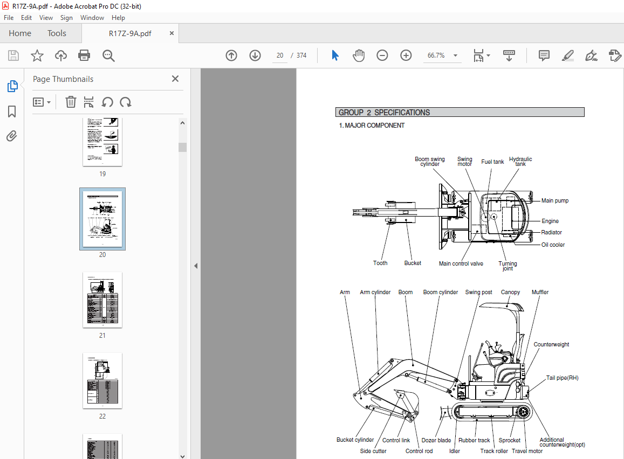624x459 pixels.
Task: Select the page 21 thumbnail
Action: coord(102,300)
